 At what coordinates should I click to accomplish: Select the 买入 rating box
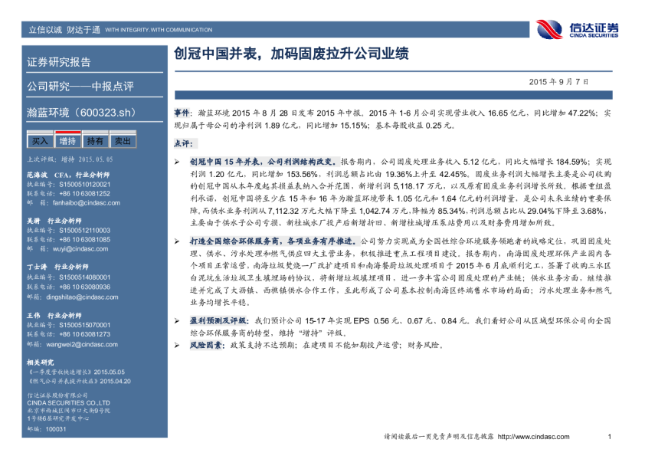tap(39, 141)
